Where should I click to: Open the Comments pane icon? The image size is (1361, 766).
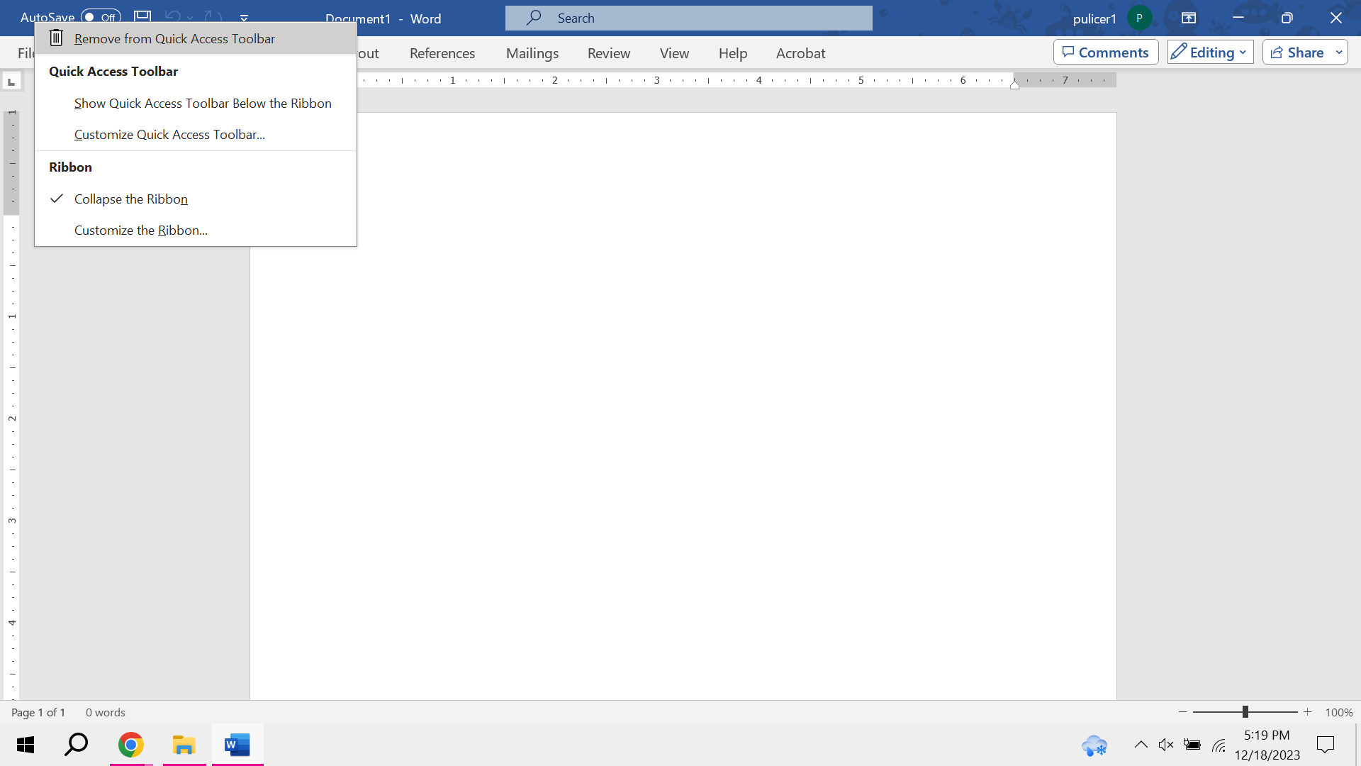(x=1105, y=52)
